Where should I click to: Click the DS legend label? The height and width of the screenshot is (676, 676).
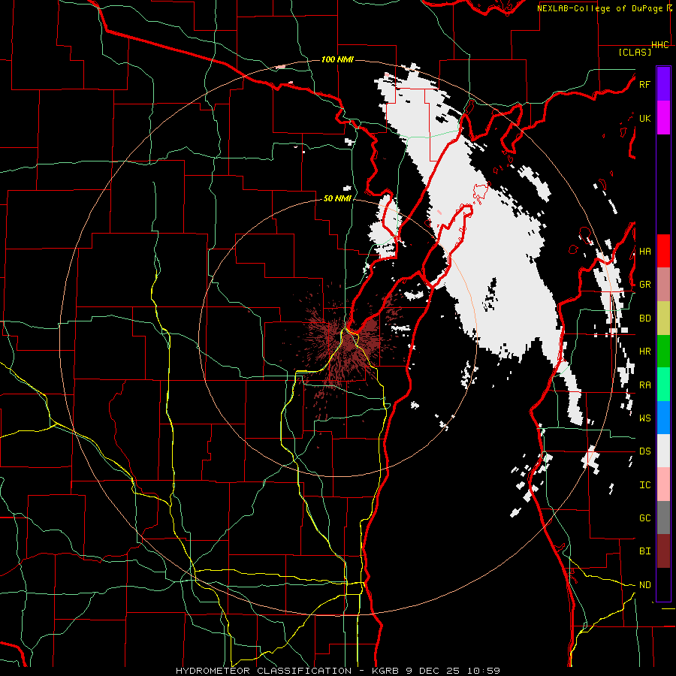pyautogui.click(x=644, y=451)
